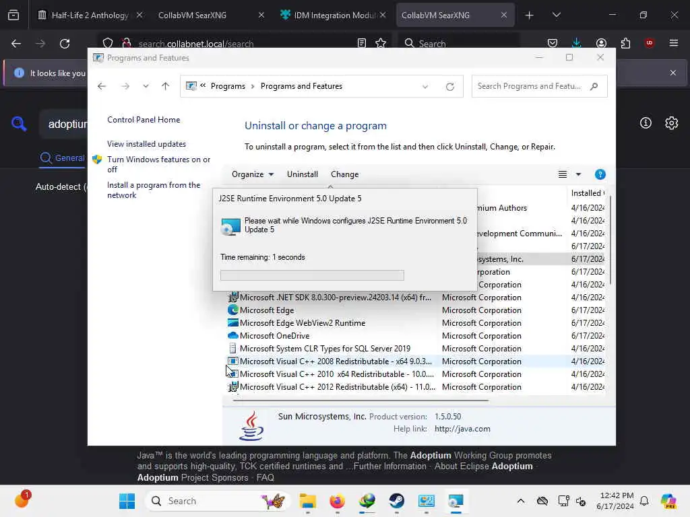
Task: Open the Windows Start menu
Action: 127,501
